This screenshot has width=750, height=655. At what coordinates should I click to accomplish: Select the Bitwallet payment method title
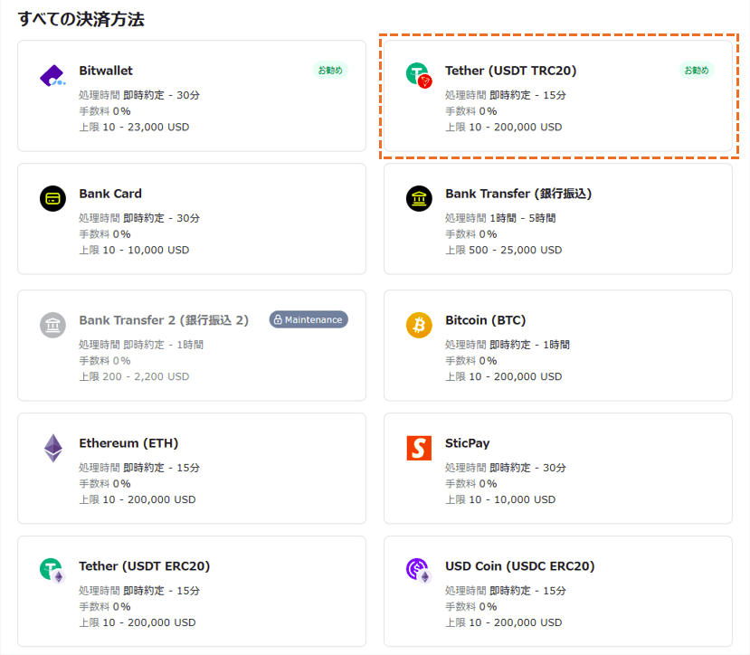tap(106, 71)
